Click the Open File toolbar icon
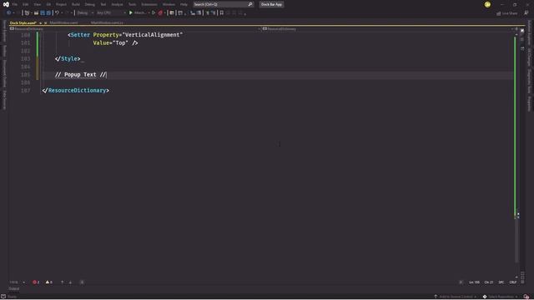 click(x=36, y=13)
